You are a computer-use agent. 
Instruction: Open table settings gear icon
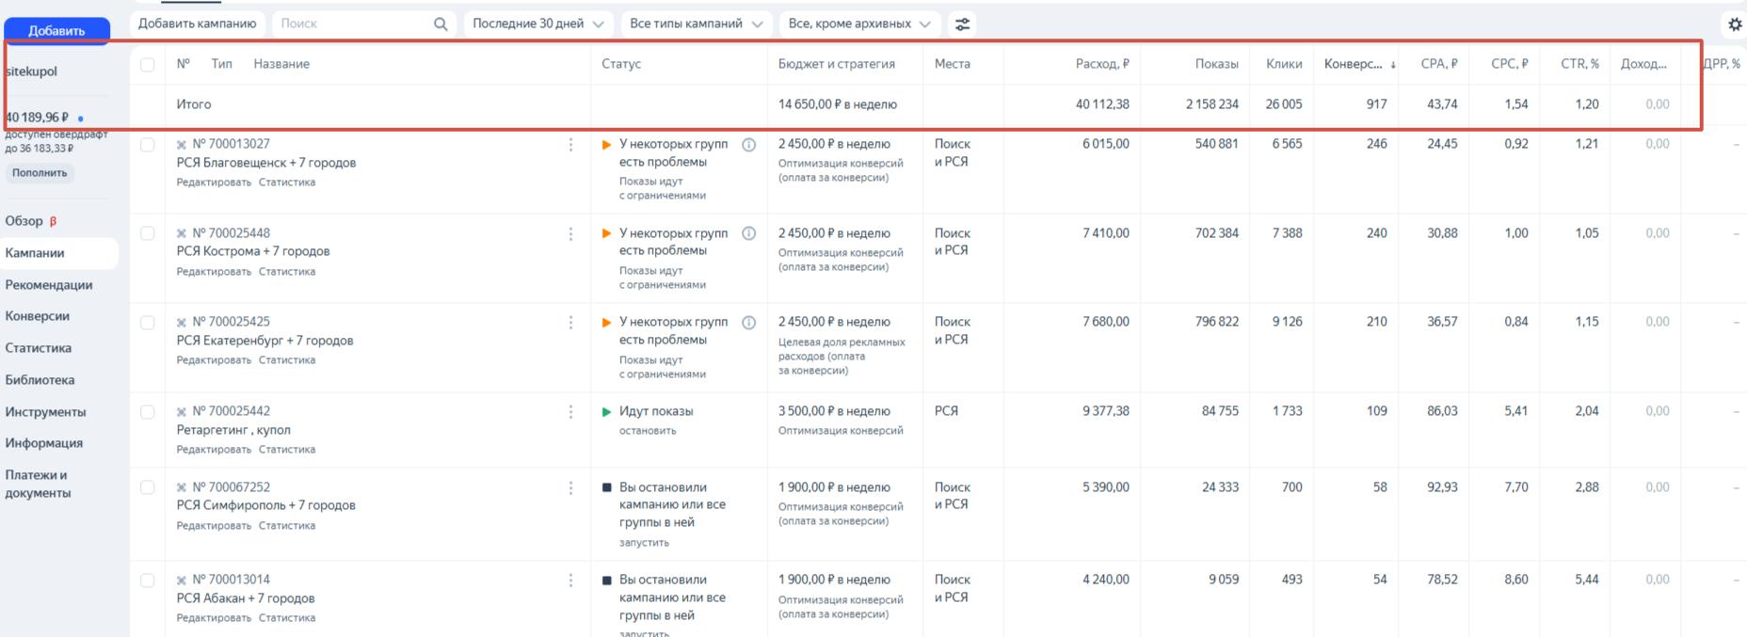coord(1735,24)
